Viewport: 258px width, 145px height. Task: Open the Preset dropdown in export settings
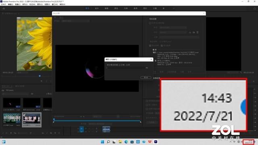click(173, 32)
